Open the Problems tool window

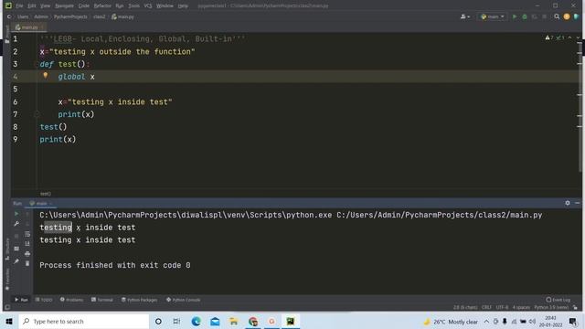71,300
